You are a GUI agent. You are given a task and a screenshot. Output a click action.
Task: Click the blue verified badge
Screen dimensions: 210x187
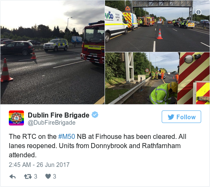(95, 115)
